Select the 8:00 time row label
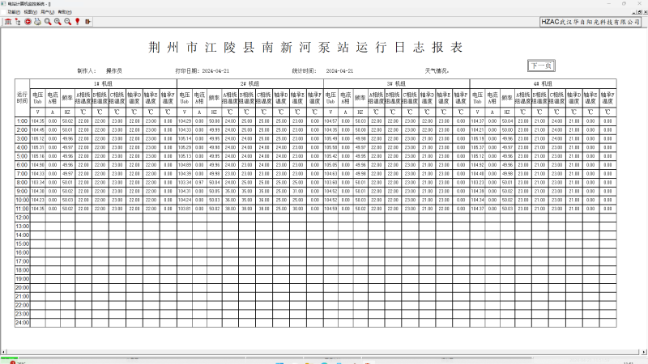The height and width of the screenshot is (364, 648). pos(23,183)
